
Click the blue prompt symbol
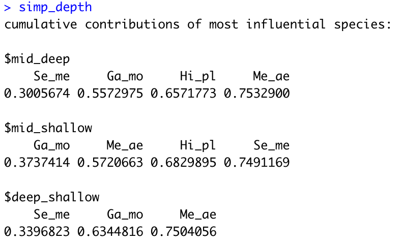8,8
